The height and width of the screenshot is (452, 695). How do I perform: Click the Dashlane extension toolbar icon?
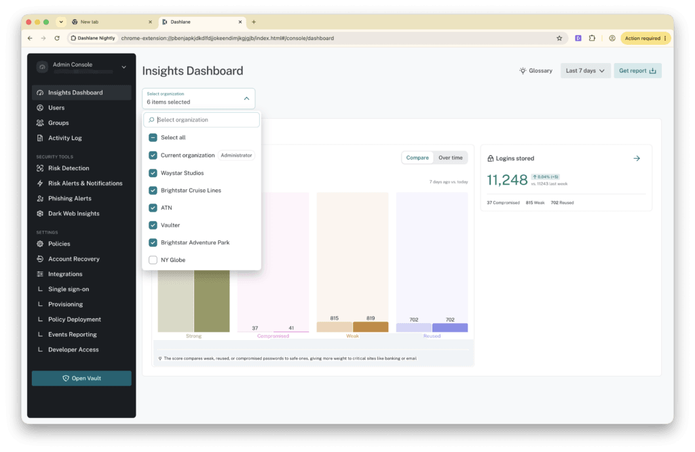tap(578, 38)
